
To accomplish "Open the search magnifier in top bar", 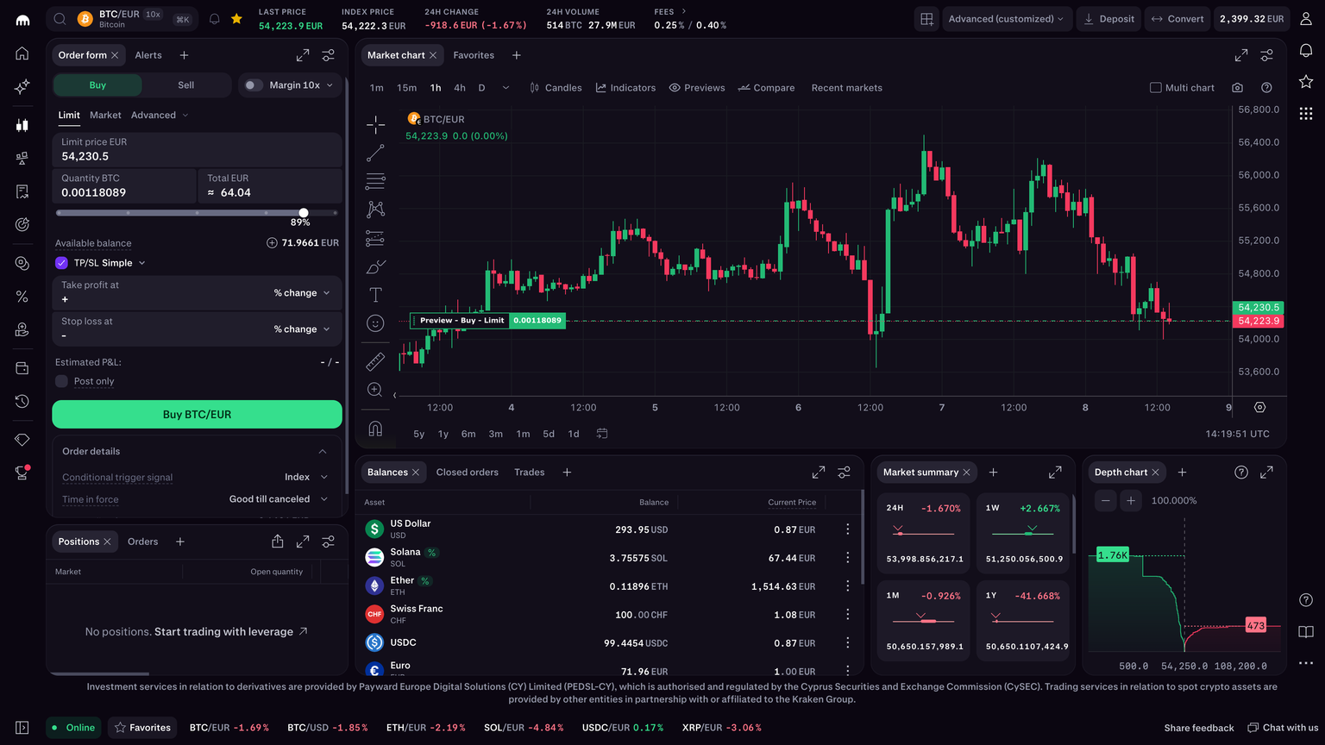I will pos(60,19).
